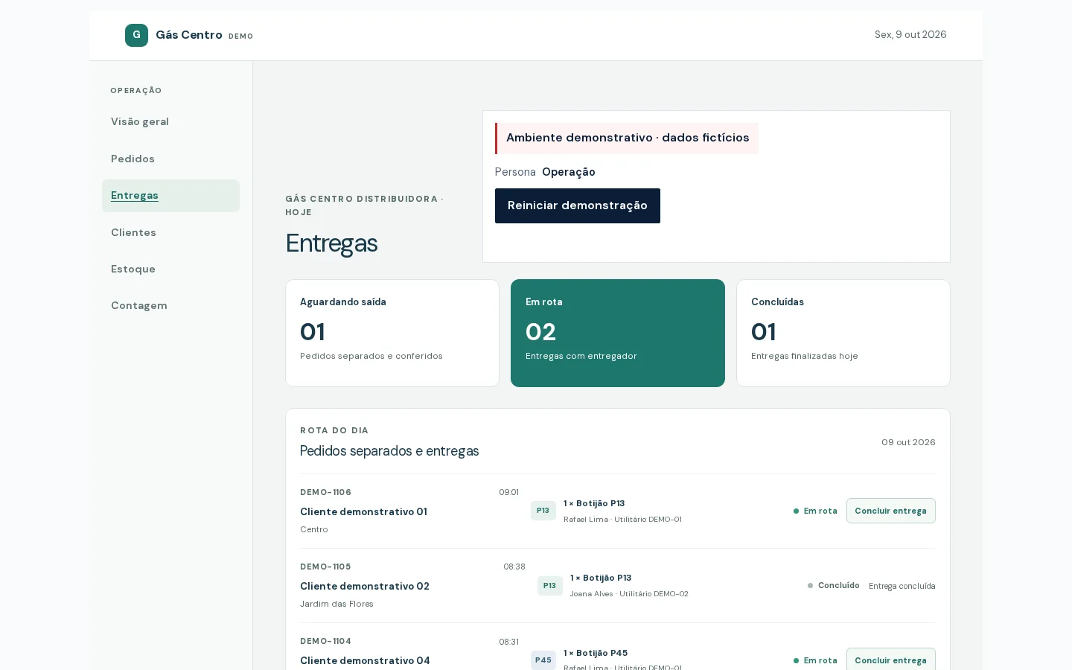Screen dimensions: 1072x670
Task: Conclude delivery for order DEMO-1106
Action: click(890, 511)
